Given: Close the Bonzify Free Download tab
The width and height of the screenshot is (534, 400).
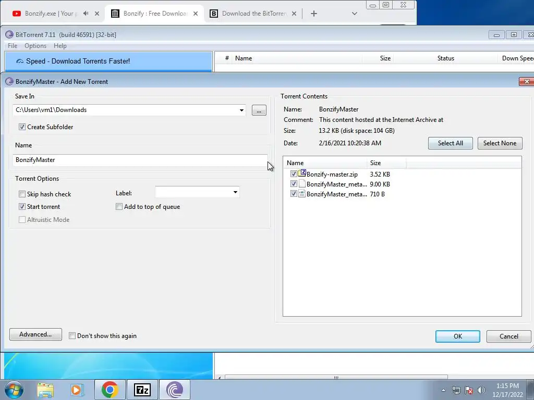Looking at the screenshot, I should pos(196,14).
